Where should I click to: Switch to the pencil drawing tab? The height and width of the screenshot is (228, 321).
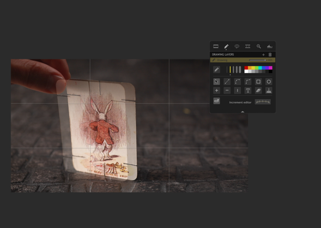point(226,46)
